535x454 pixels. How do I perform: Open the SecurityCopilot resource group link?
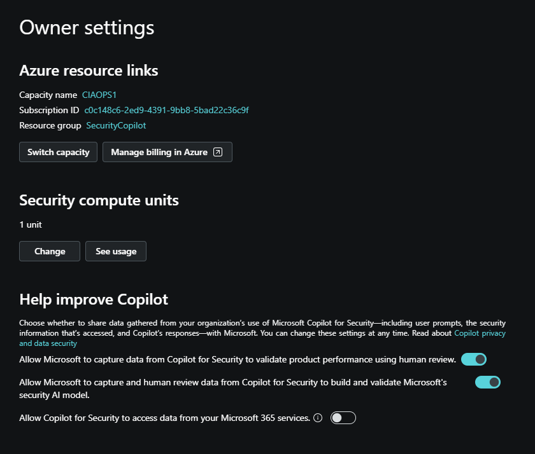(x=116, y=125)
